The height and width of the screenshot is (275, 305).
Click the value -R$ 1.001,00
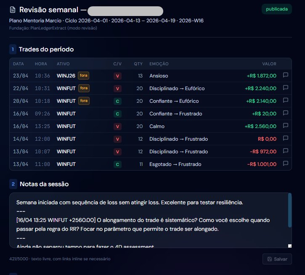coord(262,164)
